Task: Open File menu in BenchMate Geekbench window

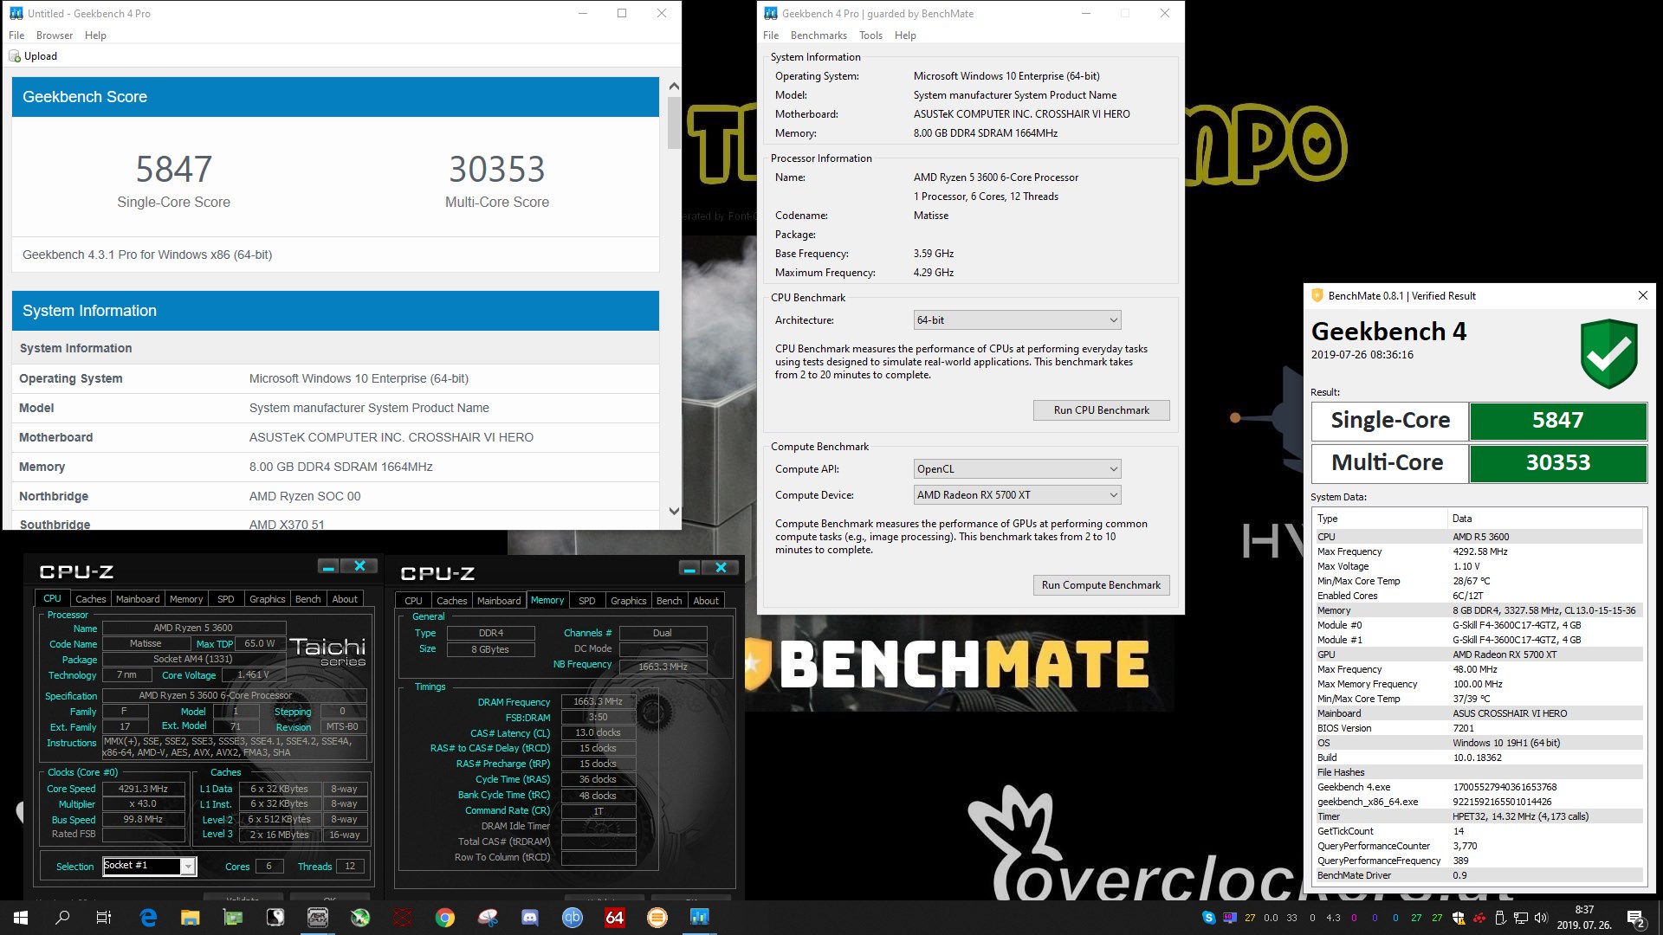Action: (x=771, y=35)
